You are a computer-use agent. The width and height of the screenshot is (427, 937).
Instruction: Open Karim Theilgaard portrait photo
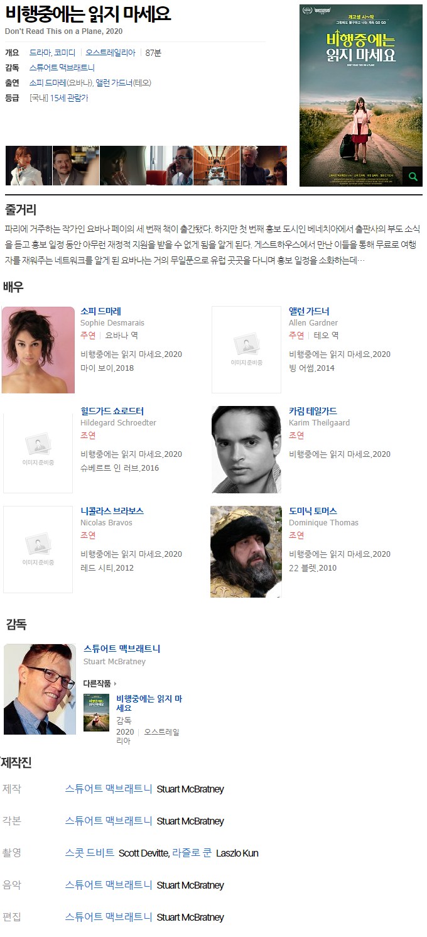[246, 449]
